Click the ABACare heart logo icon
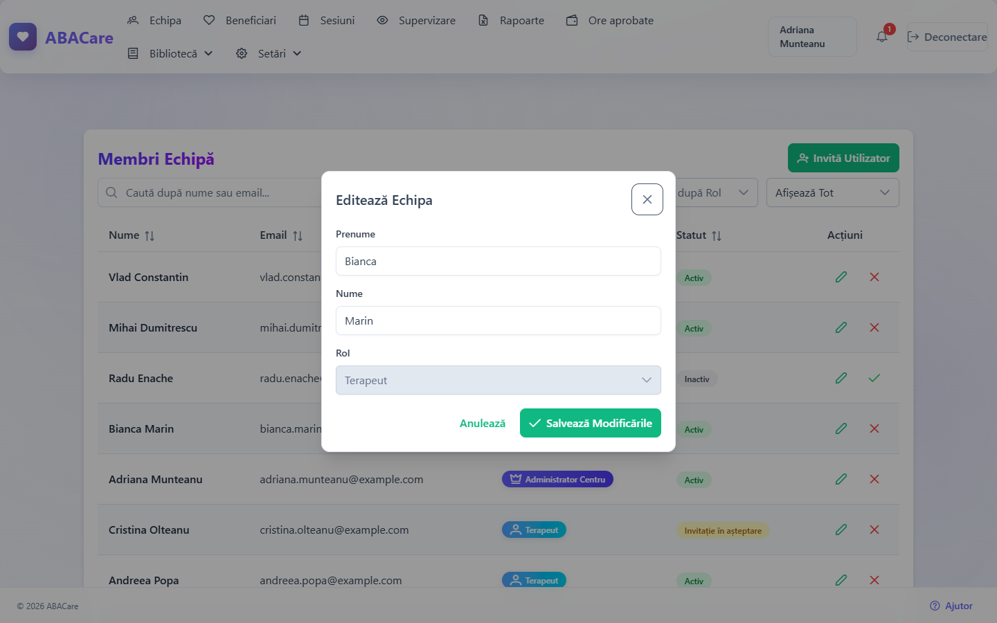The width and height of the screenshot is (997, 623). [23, 37]
